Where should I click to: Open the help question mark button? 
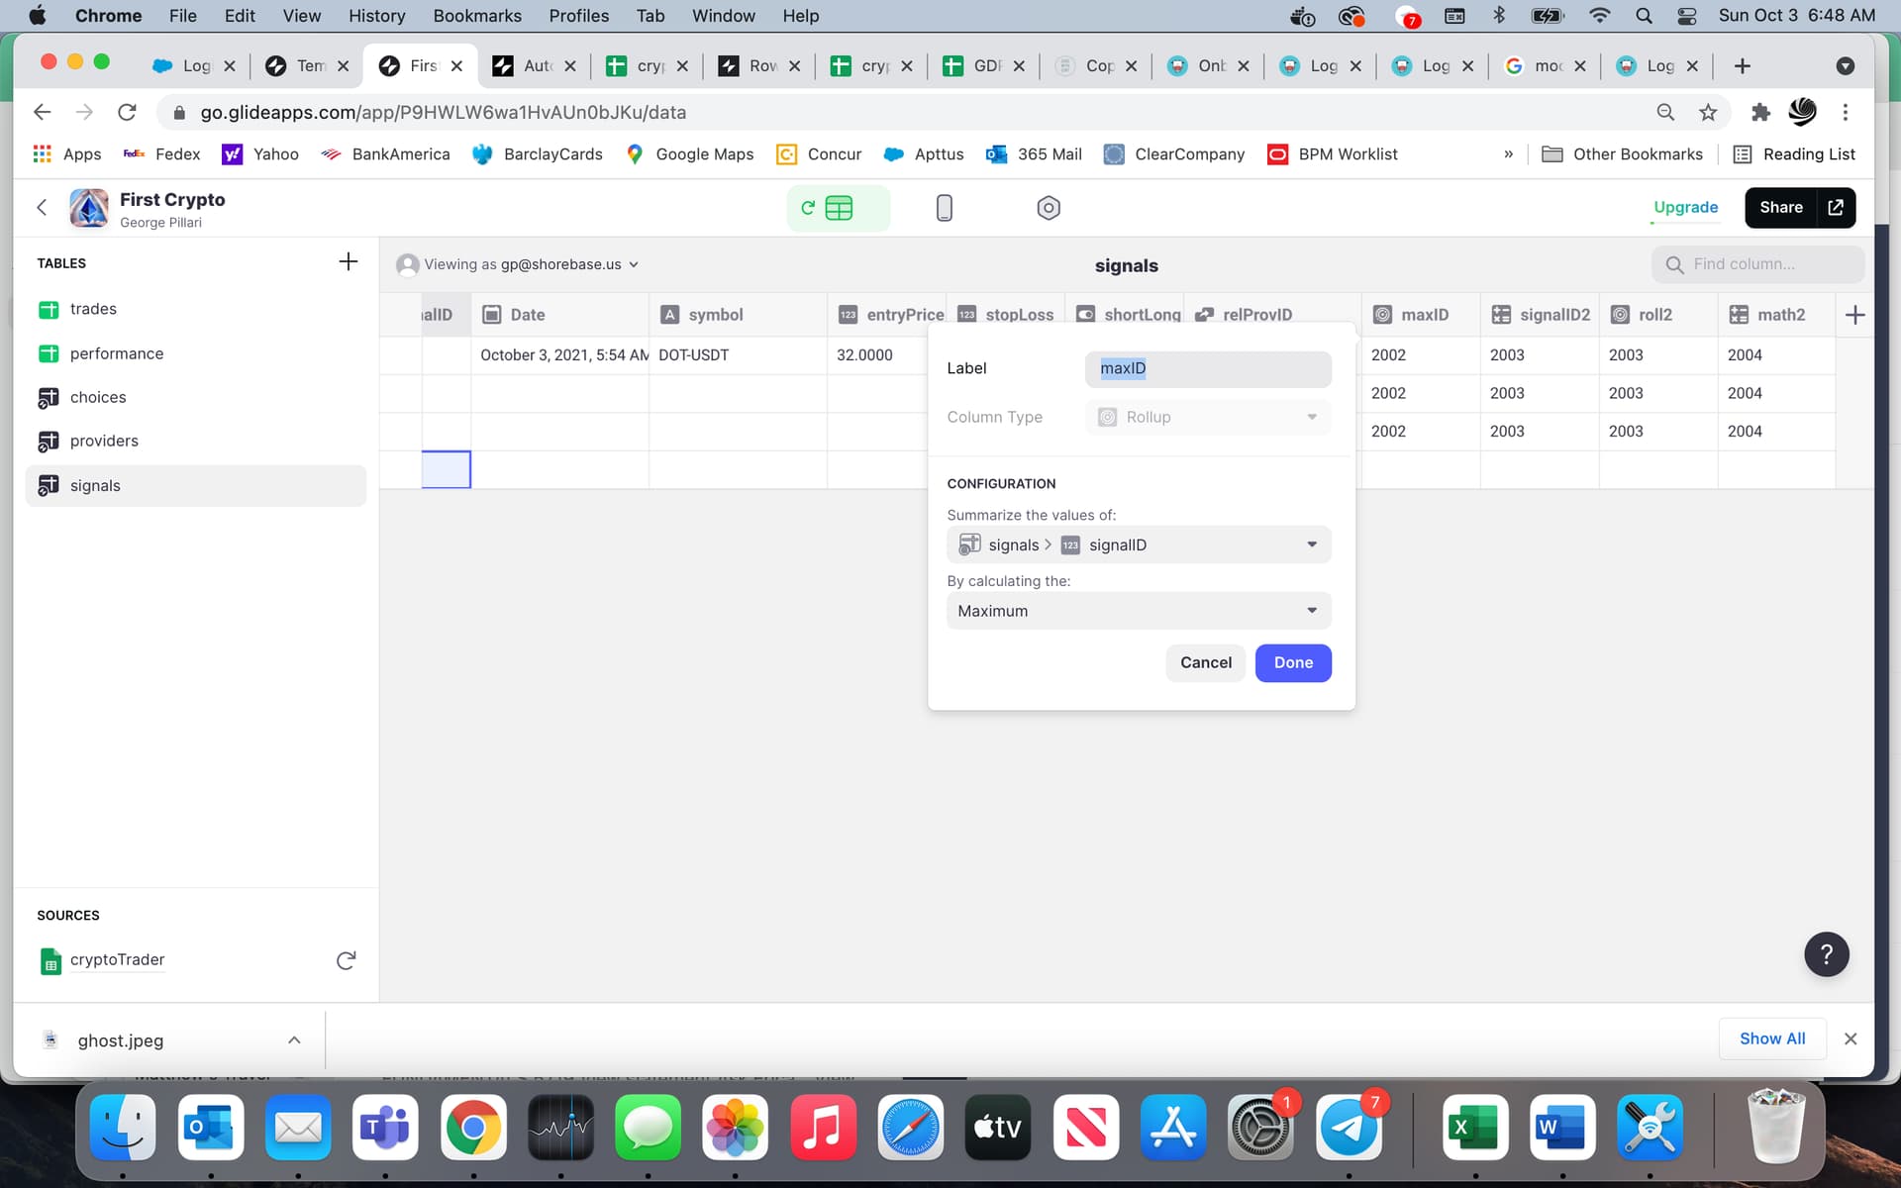click(1826, 954)
